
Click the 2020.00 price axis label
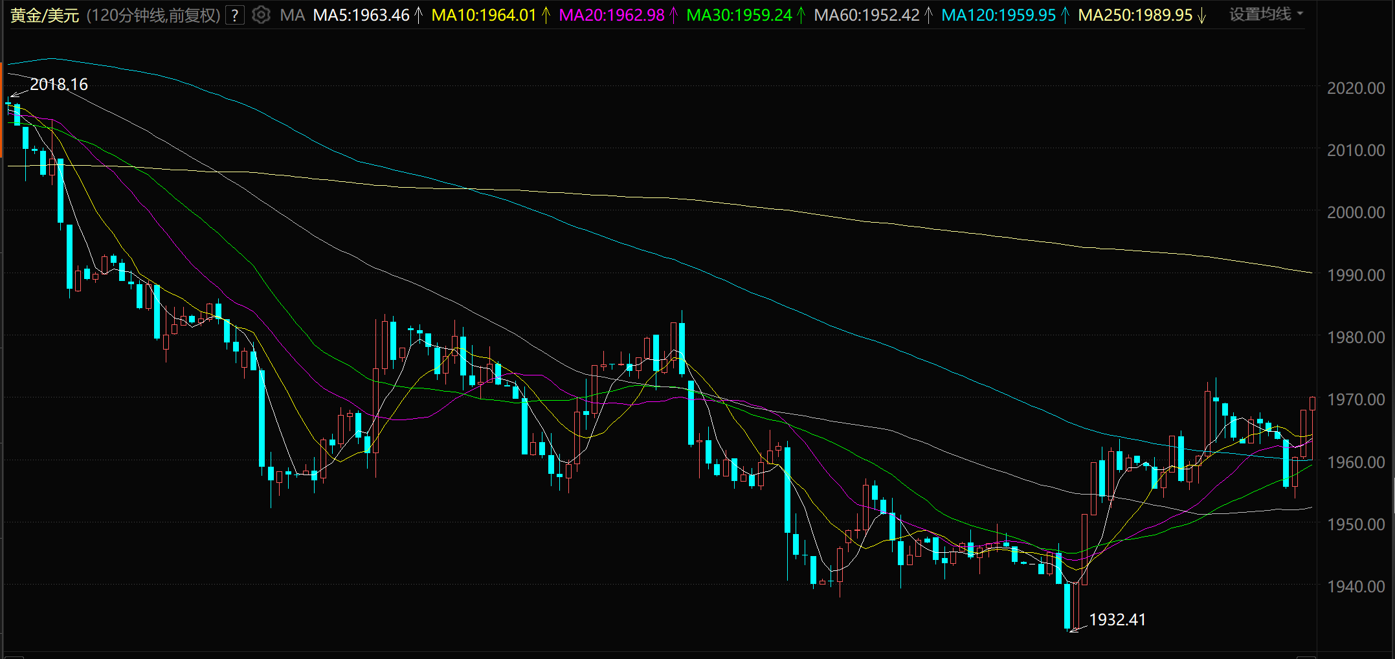point(1356,88)
